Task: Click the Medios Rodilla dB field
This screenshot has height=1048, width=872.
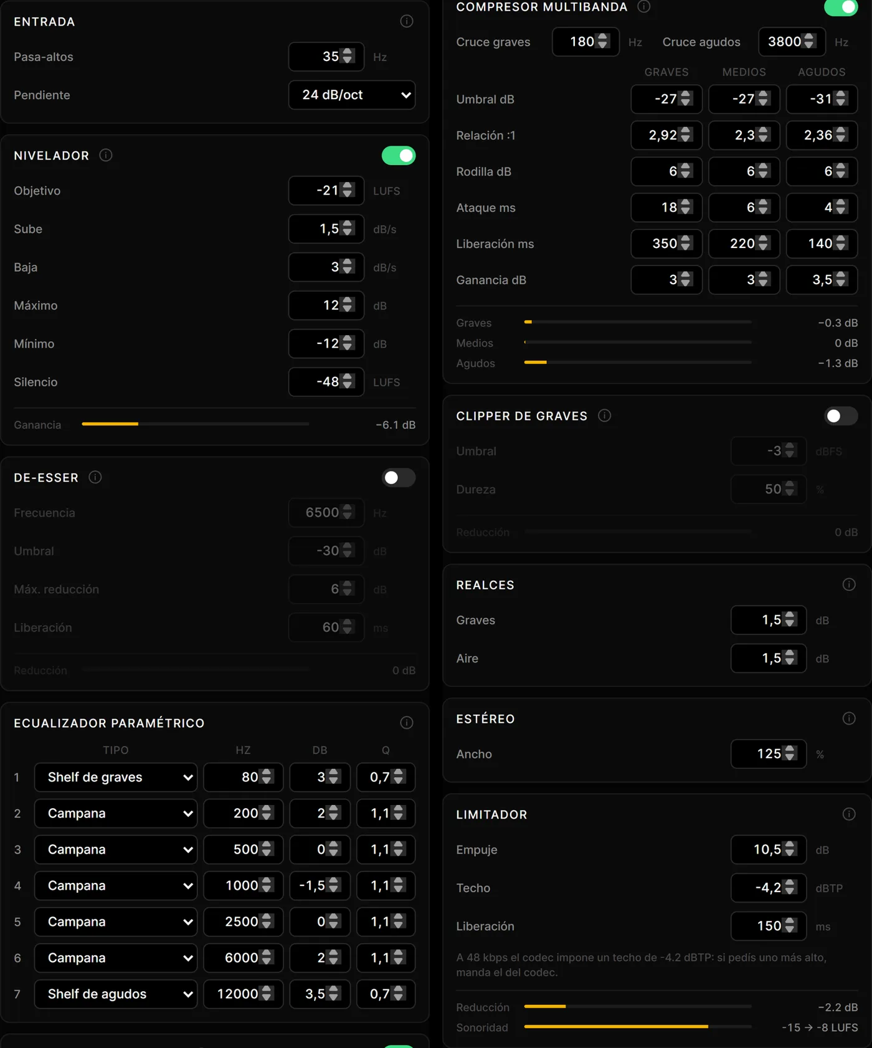Action: click(744, 171)
